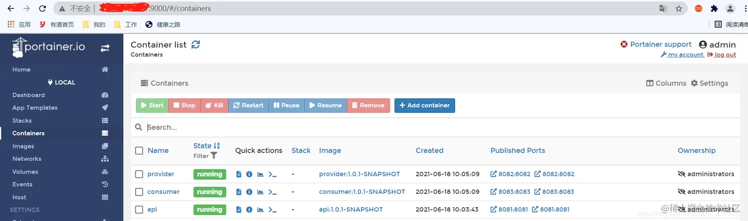Sort containers by Name column
748x221 pixels.
pyautogui.click(x=158, y=150)
